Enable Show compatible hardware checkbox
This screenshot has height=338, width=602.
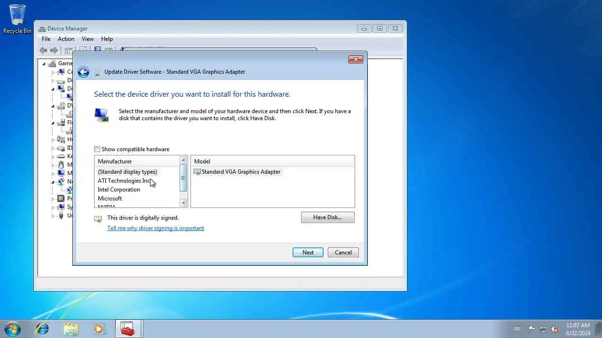click(x=97, y=149)
